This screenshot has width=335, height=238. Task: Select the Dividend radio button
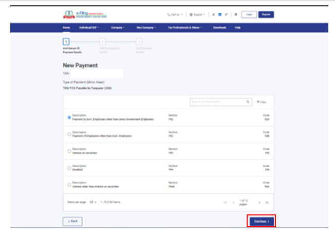pyautogui.click(x=69, y=168)
